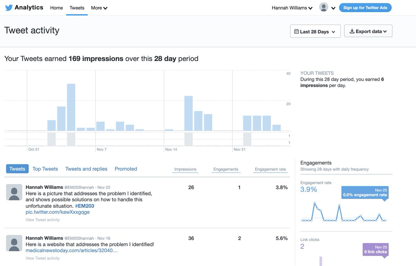Click the Engagement rate column header

270,169
